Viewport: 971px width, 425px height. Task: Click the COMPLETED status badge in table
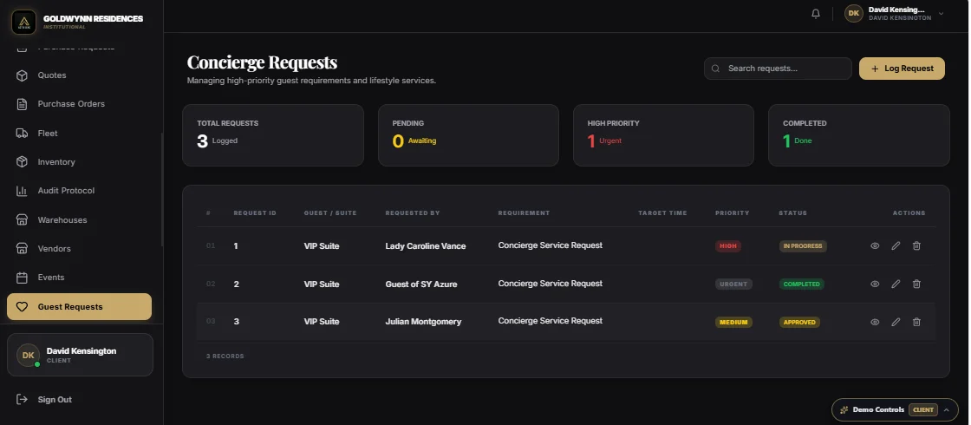[x=802, y=284]
